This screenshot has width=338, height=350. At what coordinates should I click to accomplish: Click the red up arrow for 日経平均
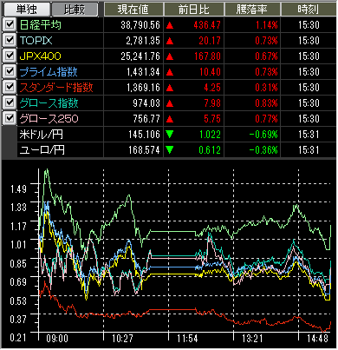170,25
